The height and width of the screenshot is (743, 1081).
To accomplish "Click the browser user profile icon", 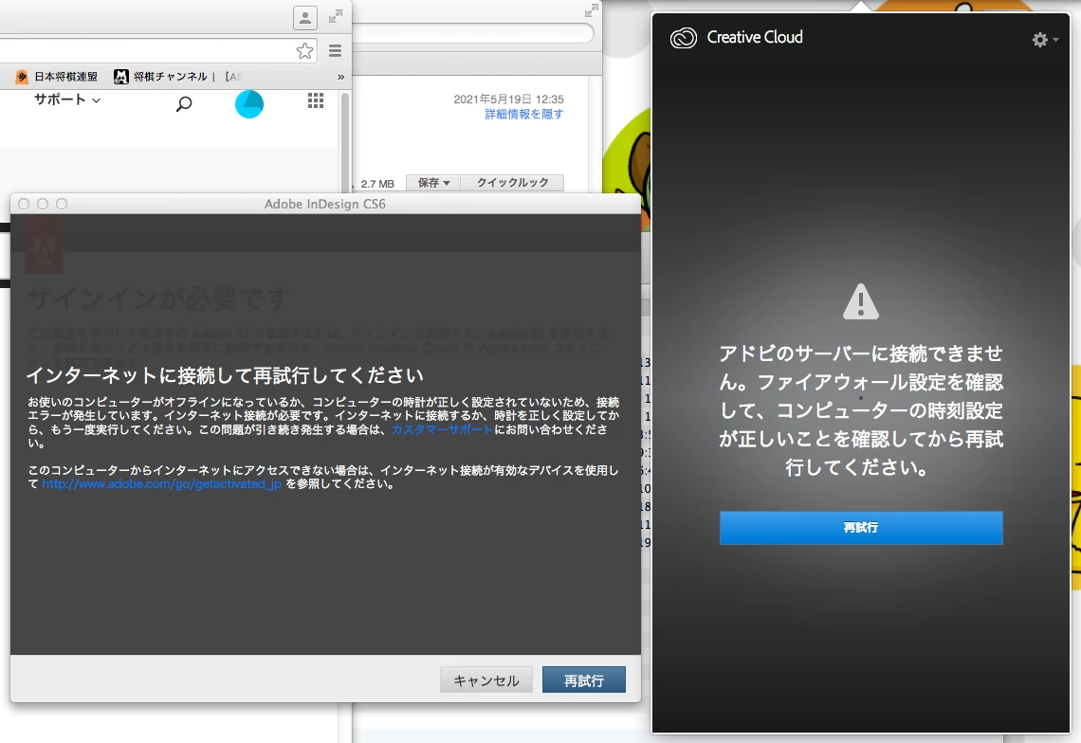I will tap(304, 17).
